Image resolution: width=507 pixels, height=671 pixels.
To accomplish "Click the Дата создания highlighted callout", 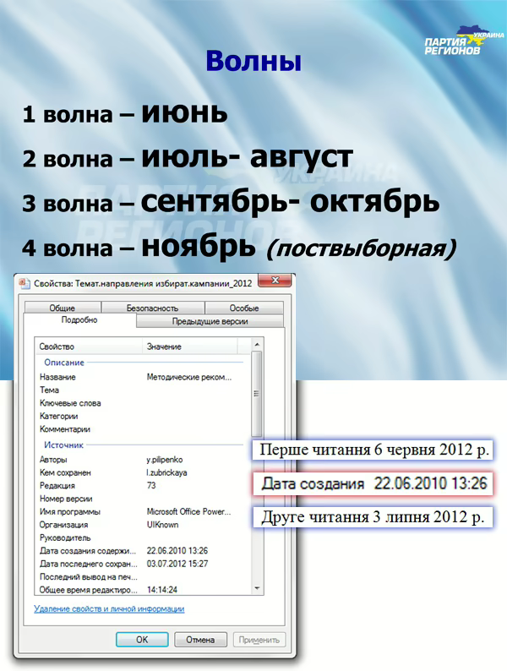I will 373,484.
